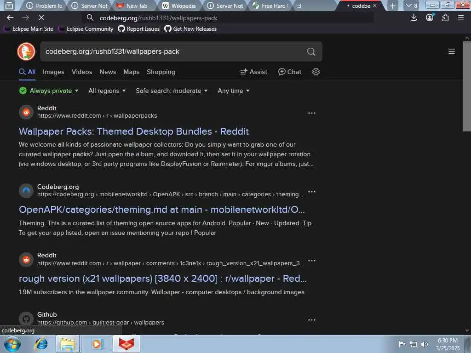This screenshot has width=471, height=353.
Task: Click the volume speaker tray icon
Action: pyautogui.click(x=425, y=344)
